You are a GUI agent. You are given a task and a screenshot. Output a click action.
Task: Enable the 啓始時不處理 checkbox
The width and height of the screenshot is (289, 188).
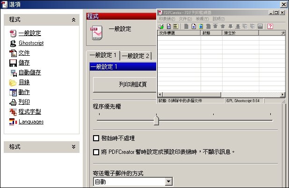click(x=96, y=138)
